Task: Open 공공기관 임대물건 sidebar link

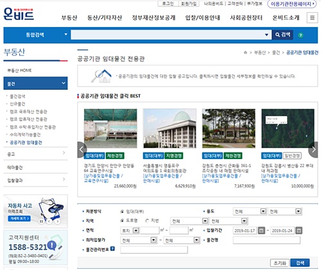Action: pos(26,142)
